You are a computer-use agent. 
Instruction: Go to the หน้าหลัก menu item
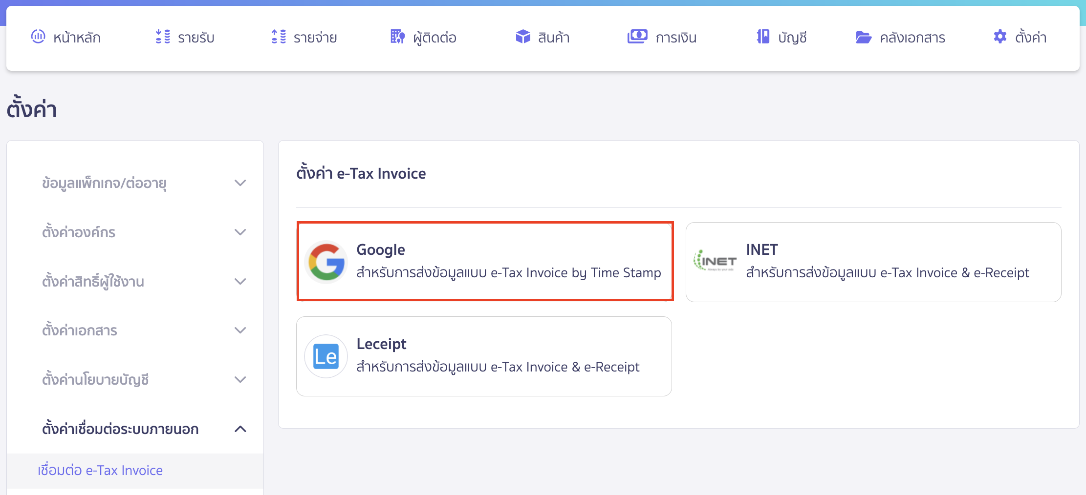(x=66, y=37)
